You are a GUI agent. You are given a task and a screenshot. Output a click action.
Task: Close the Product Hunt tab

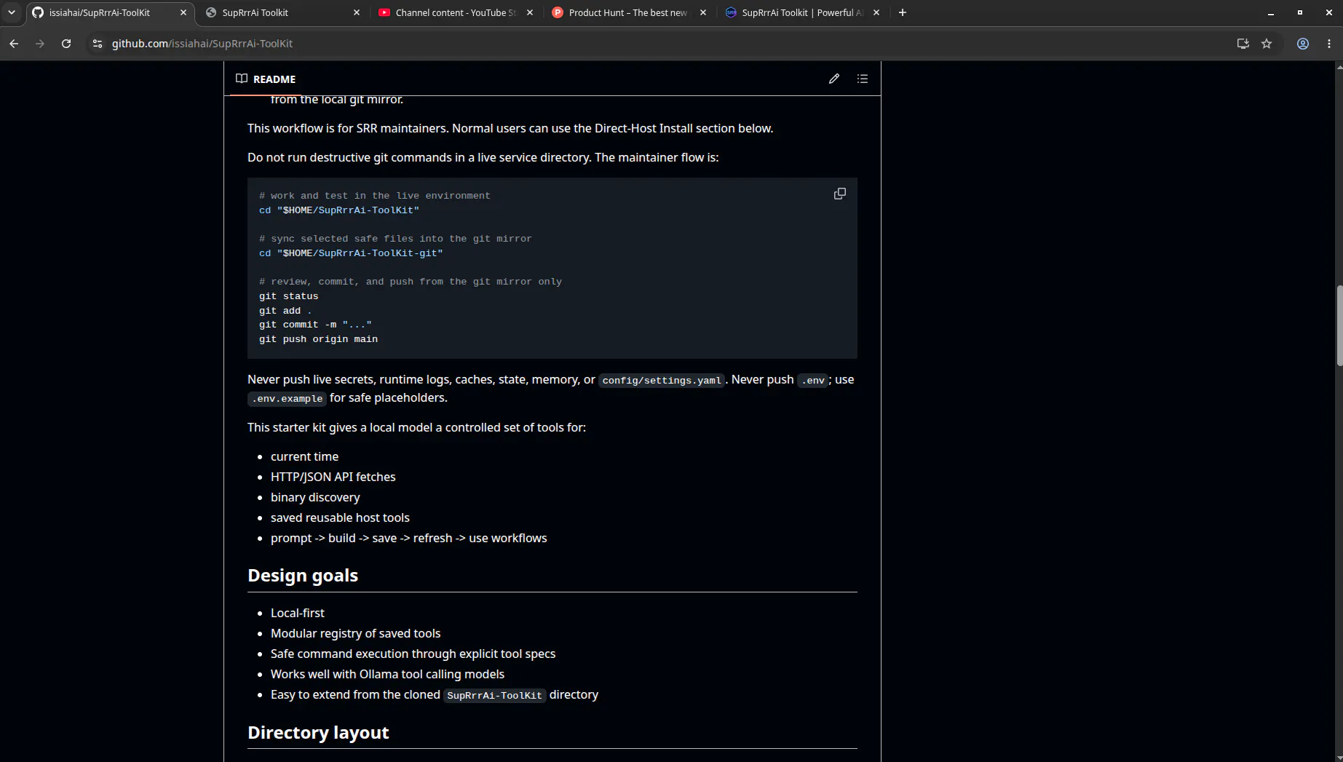(703, 12)
